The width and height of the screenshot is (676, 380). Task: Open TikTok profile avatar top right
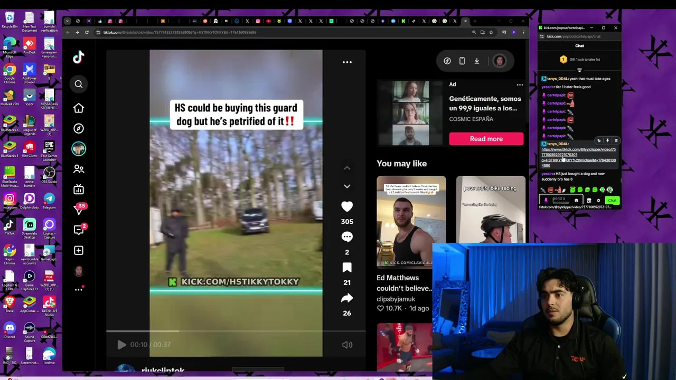[499, 61]
